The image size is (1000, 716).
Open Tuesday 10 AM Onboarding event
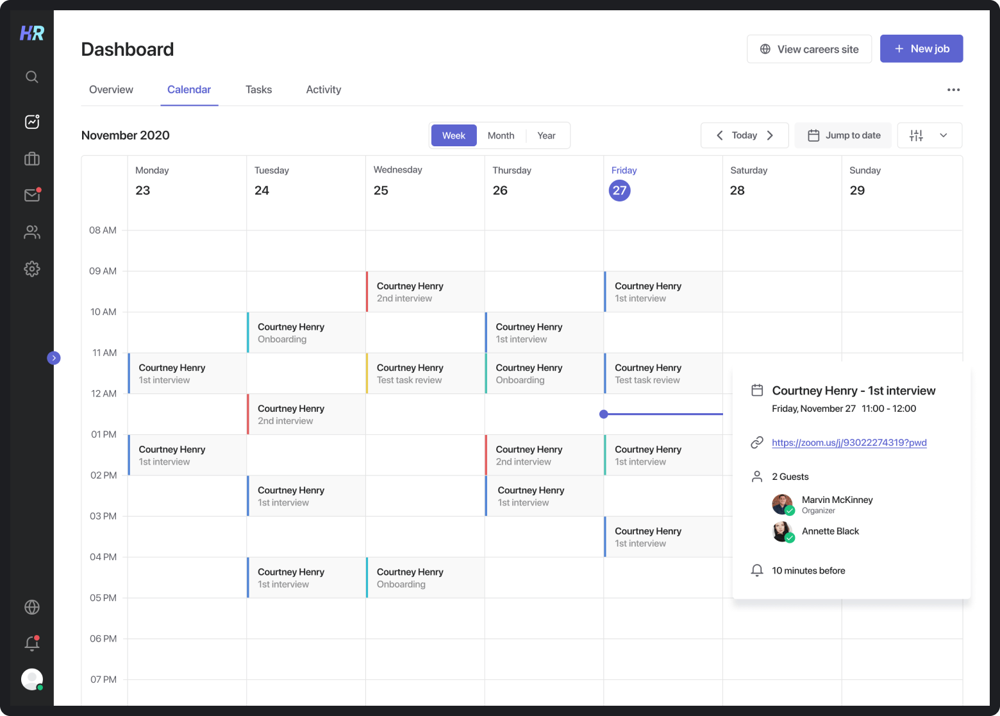point(306,332)
